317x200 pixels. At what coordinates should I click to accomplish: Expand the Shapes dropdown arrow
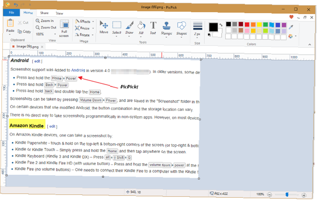tap(181, 37)
